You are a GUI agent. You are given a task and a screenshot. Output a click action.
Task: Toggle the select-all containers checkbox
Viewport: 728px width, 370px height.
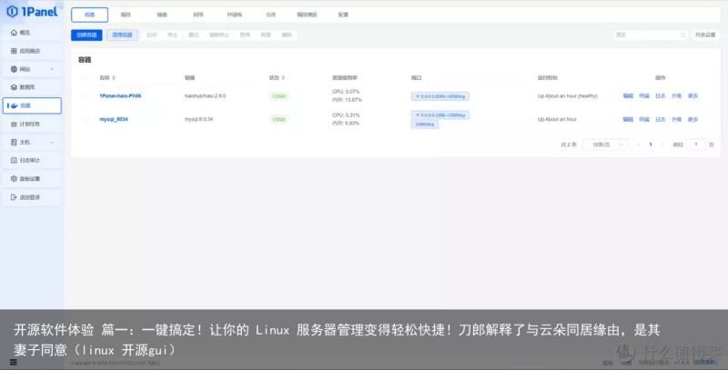coord(85,78)
